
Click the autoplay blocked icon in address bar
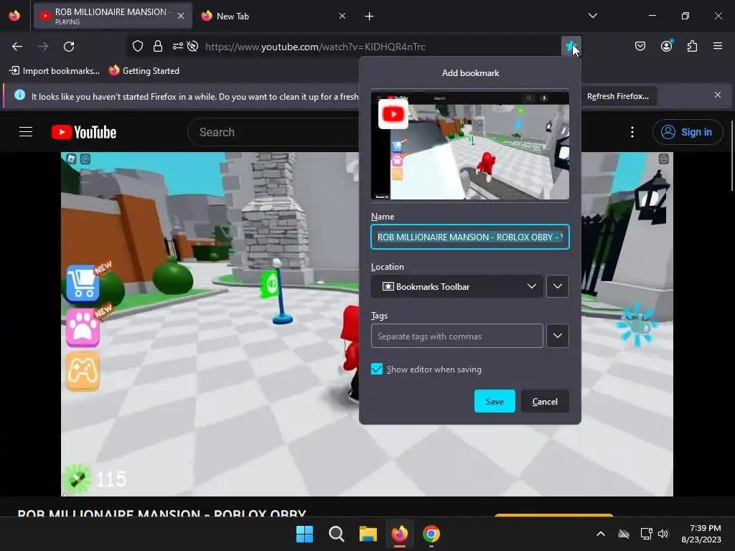click(192, 47)
